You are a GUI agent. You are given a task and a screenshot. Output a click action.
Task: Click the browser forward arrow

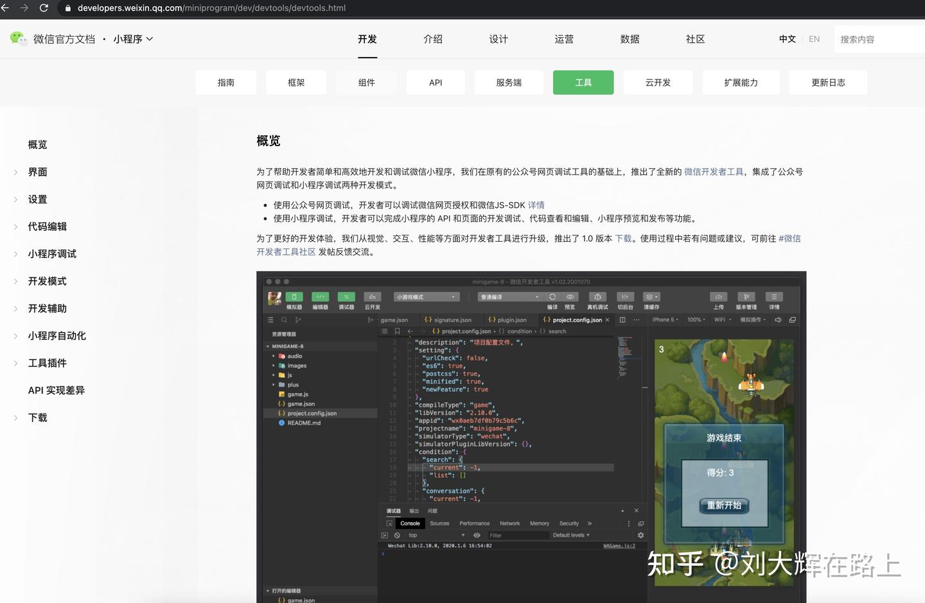[x=24, y=8]
